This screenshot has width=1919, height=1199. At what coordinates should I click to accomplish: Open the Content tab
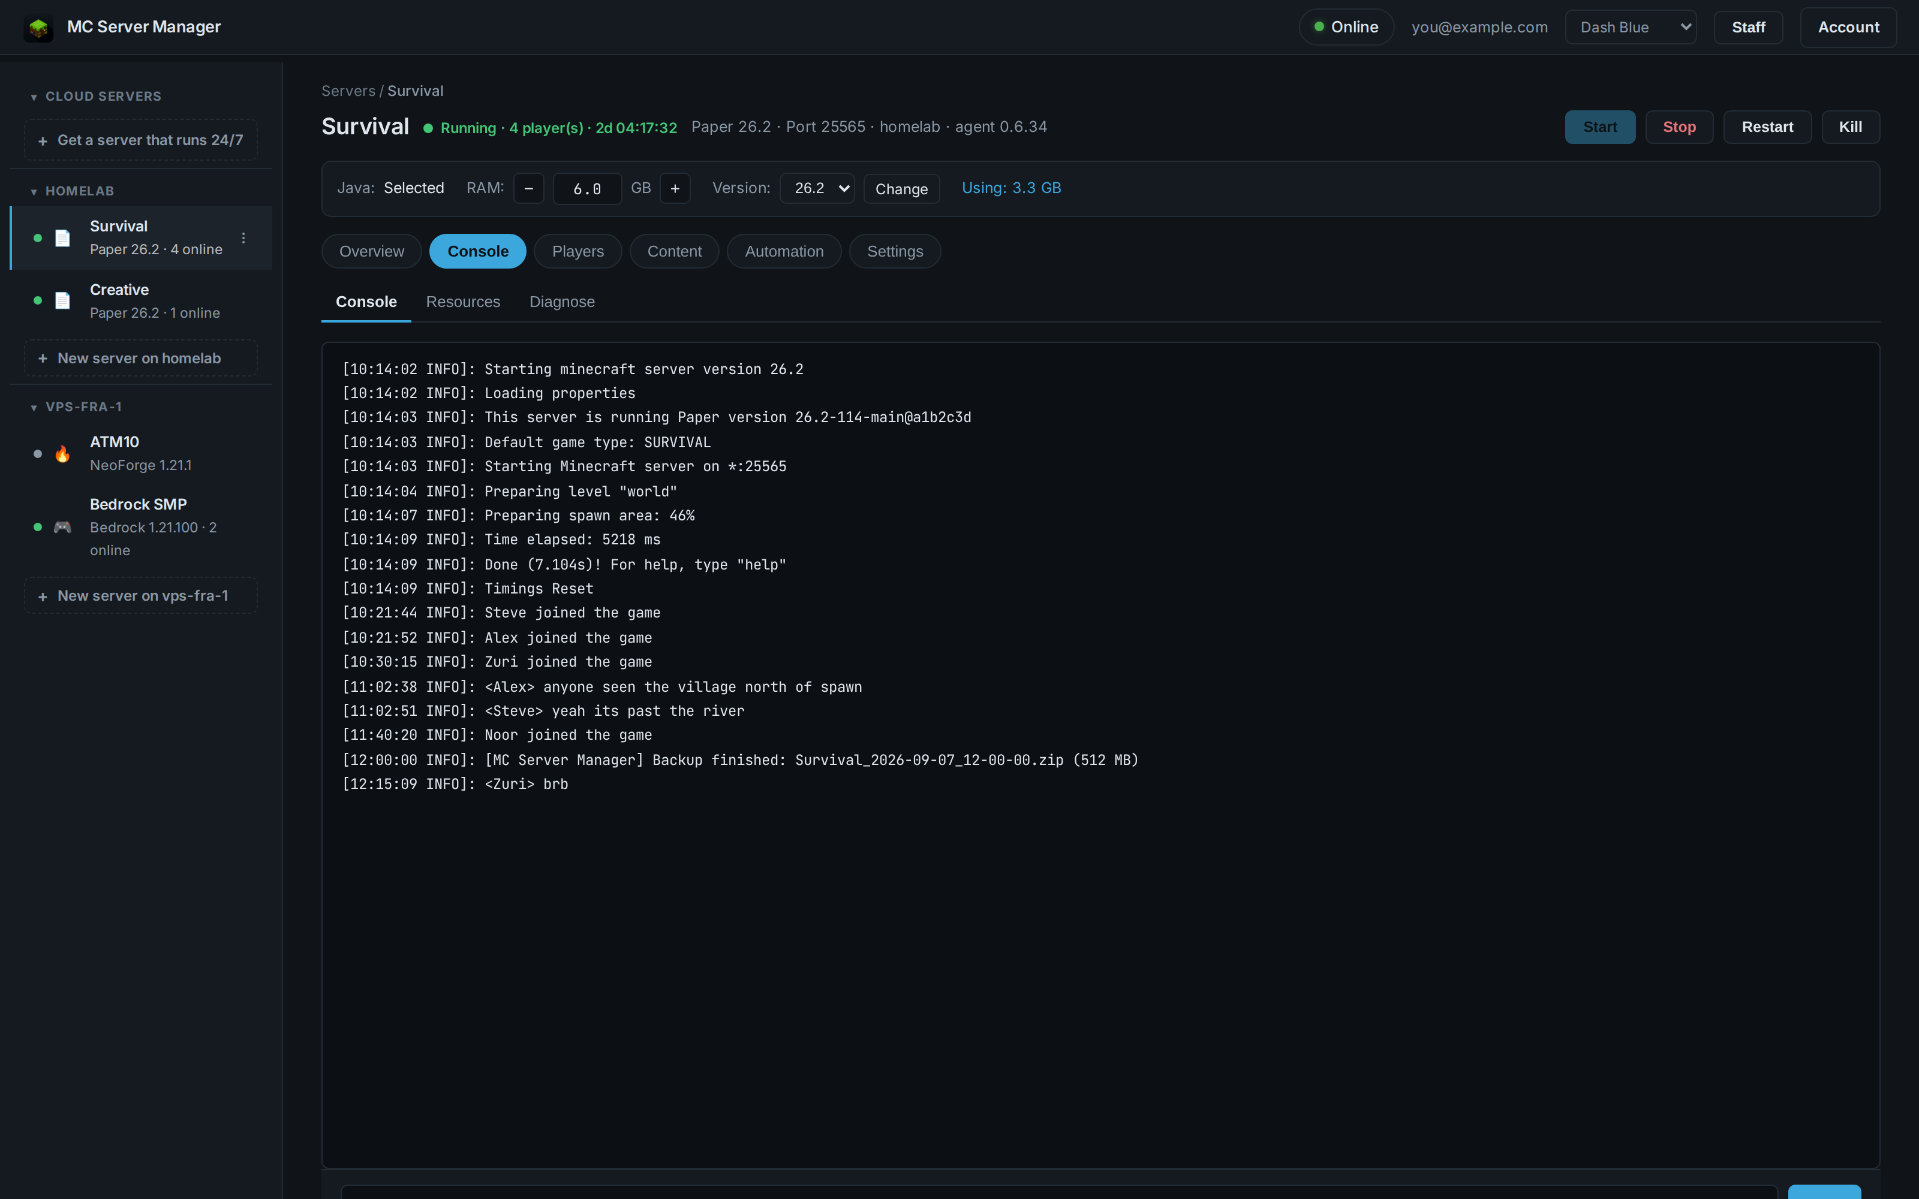[674, 251]
